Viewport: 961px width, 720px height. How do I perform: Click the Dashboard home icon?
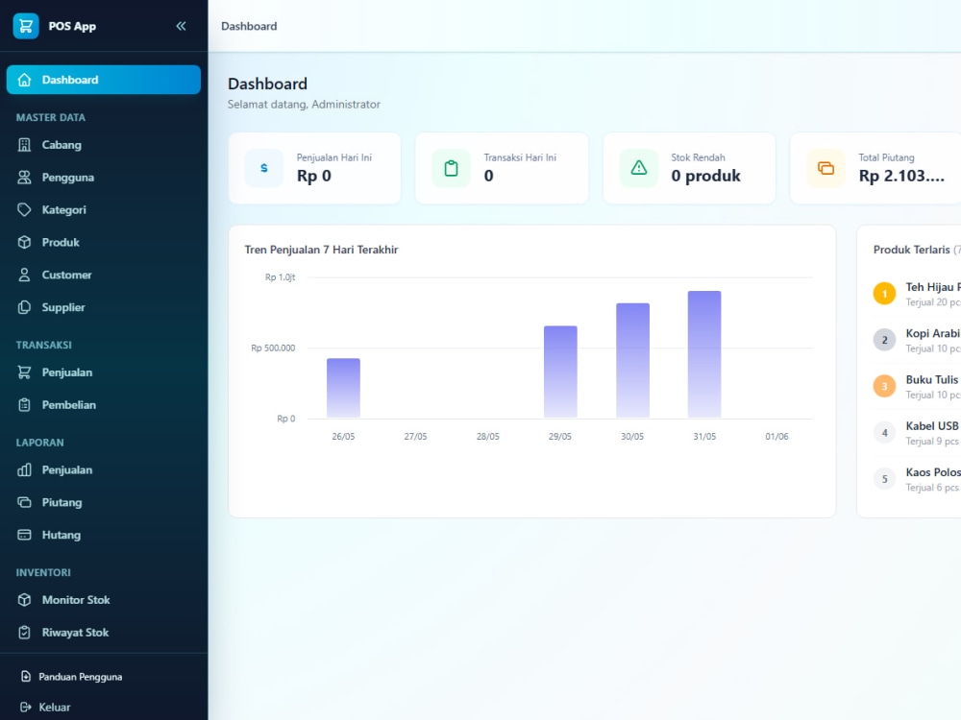point(25,80)
